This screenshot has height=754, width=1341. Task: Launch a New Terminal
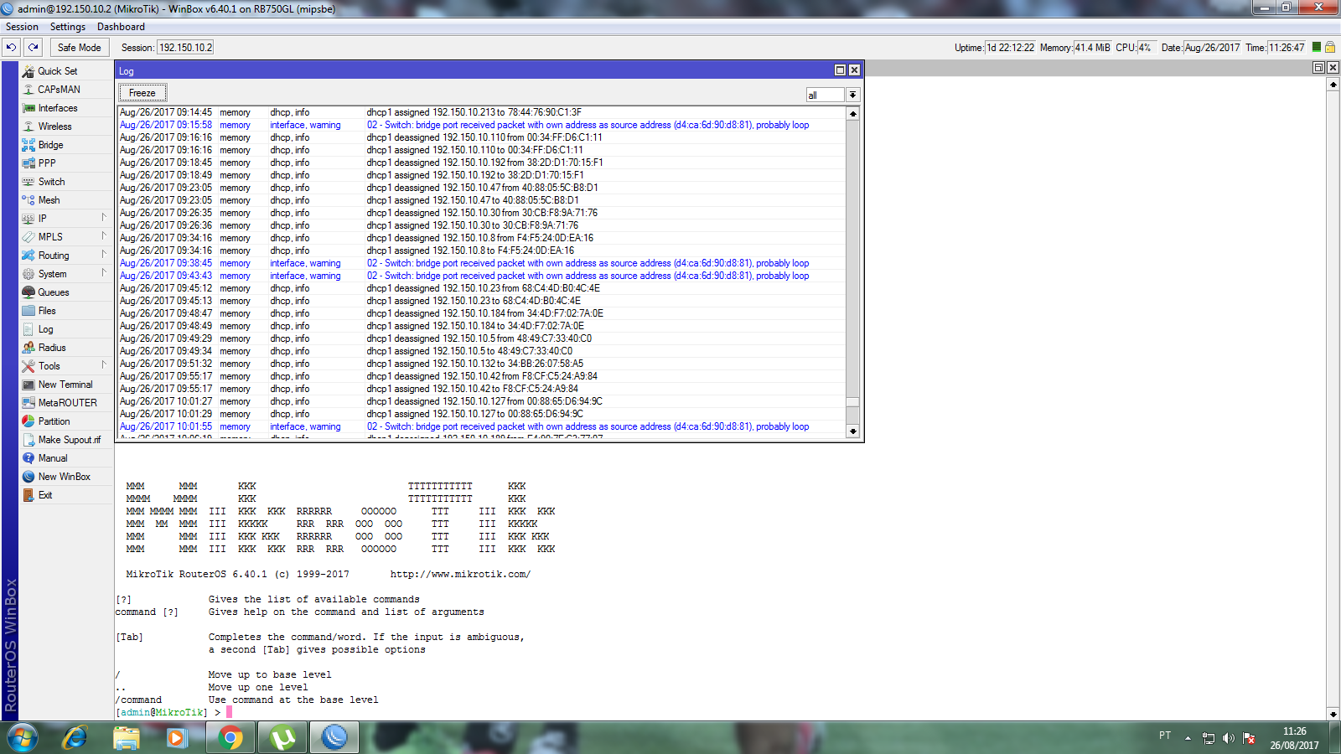(x=65, y=385)
